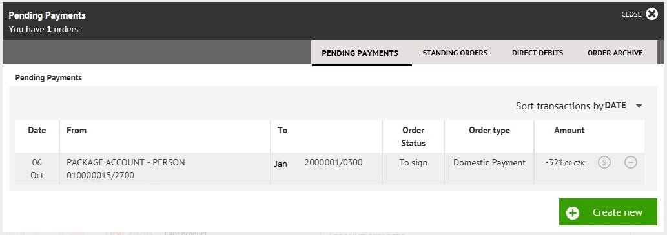Screen dimensions: 667x235
Task: Select the 06 Oct payment row date
Action: tap(37, 169)
